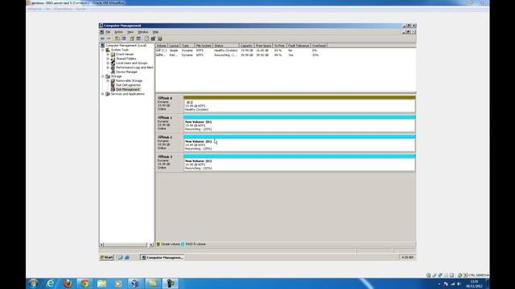Sort by the Volume column header
515x289 pixels.
tap(162, 46)
